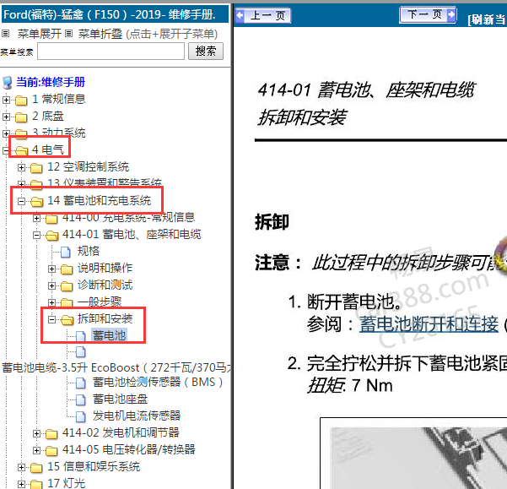This screenshot has height=489, width=507.
Task: Click the 当前:维修手册 root node
Action: [51, 82]
